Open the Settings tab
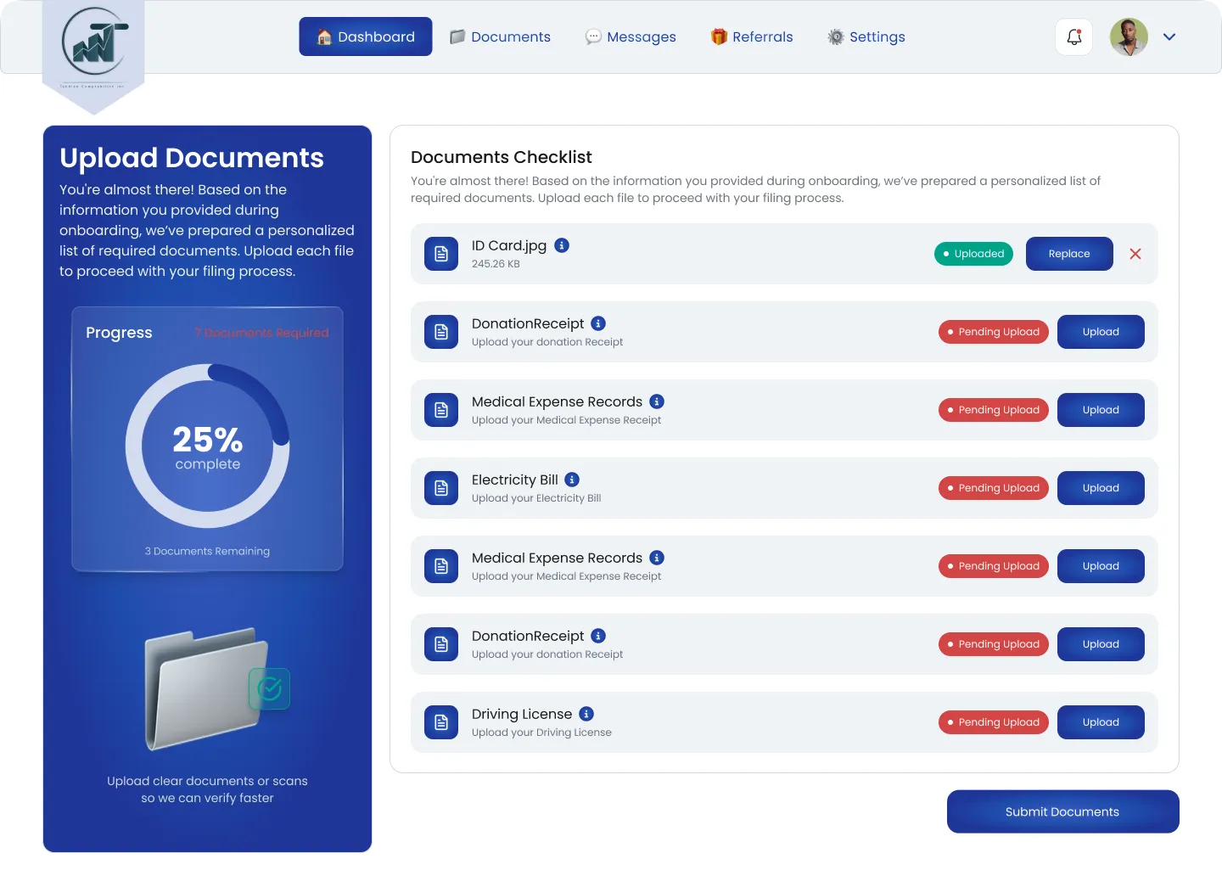 866,36
